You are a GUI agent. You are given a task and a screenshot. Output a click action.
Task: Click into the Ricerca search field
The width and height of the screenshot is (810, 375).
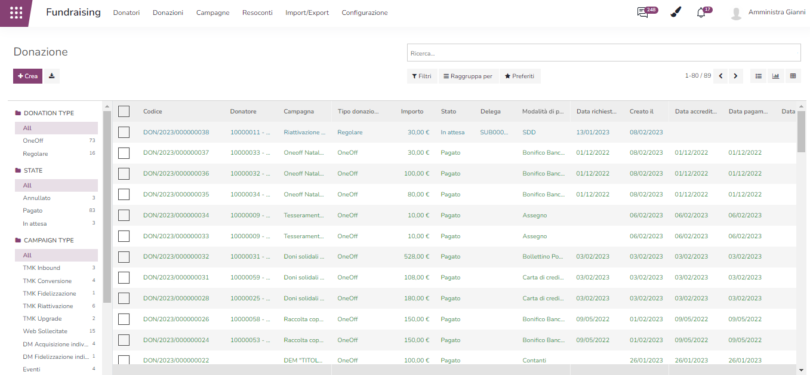tap(603, 53)
